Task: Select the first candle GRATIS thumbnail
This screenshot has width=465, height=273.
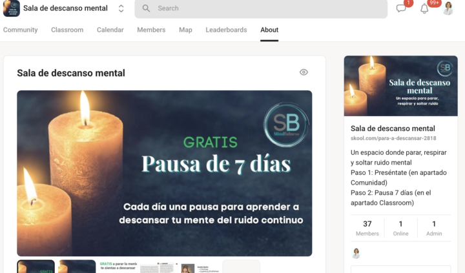Action: click(36, 267)
